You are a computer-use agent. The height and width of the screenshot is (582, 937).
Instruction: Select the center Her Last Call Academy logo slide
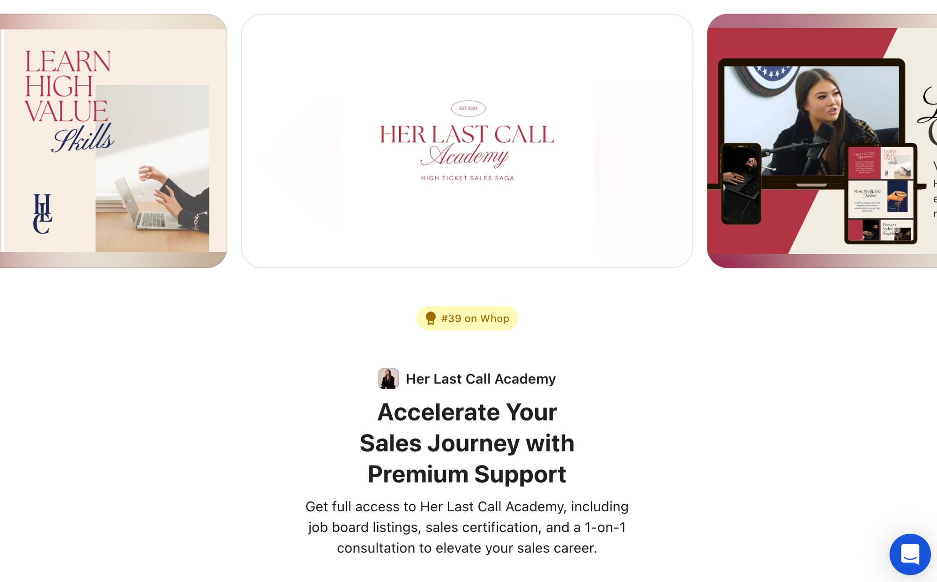467,141
